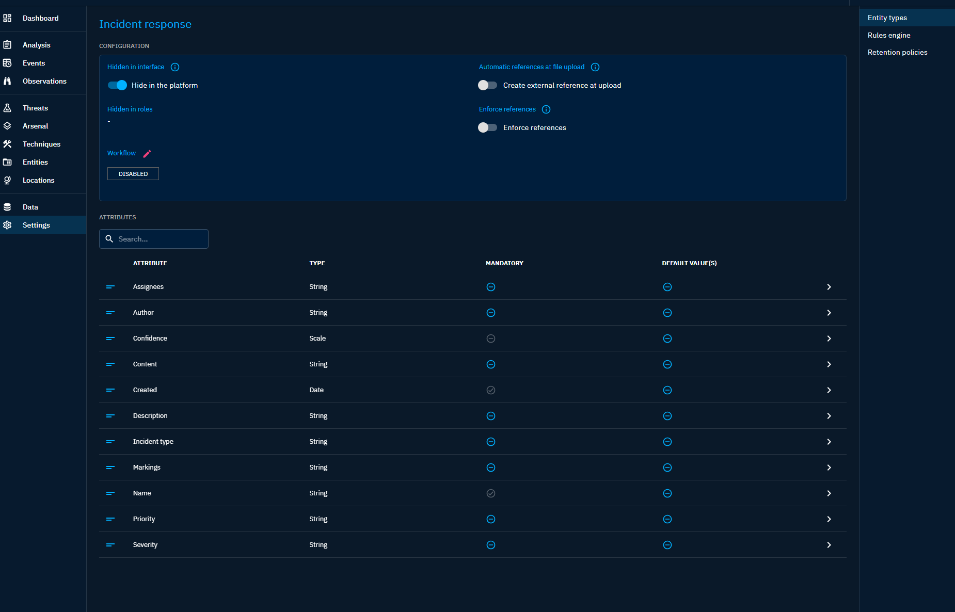Toggle off Hide in the platform switch

tap(117, 85)
